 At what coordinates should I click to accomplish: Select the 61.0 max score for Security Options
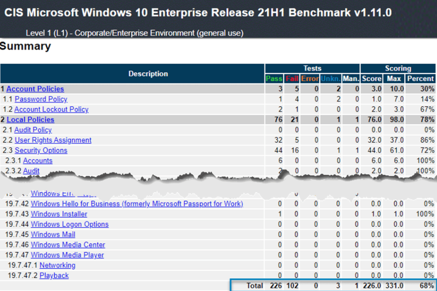coord(397,151)
